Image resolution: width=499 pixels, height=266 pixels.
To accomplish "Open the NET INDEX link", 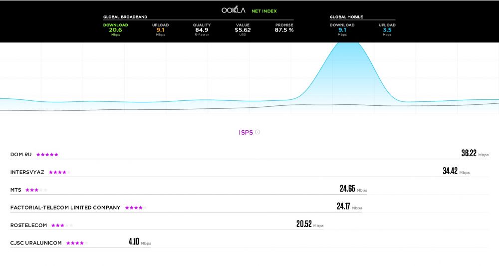I will 264,10.
